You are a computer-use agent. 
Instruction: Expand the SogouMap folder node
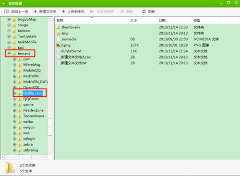[9, 19]
